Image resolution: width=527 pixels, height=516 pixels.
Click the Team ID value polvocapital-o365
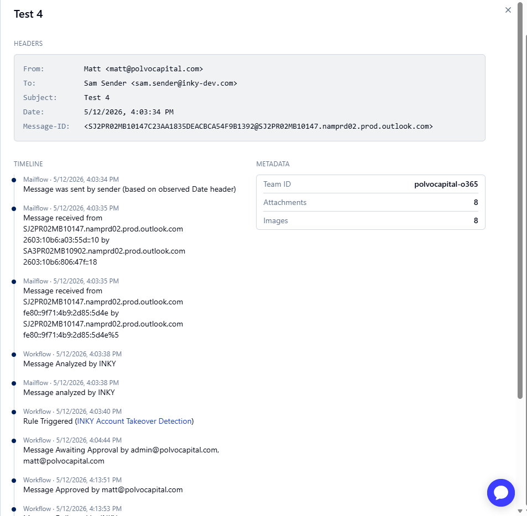(446, 184)
